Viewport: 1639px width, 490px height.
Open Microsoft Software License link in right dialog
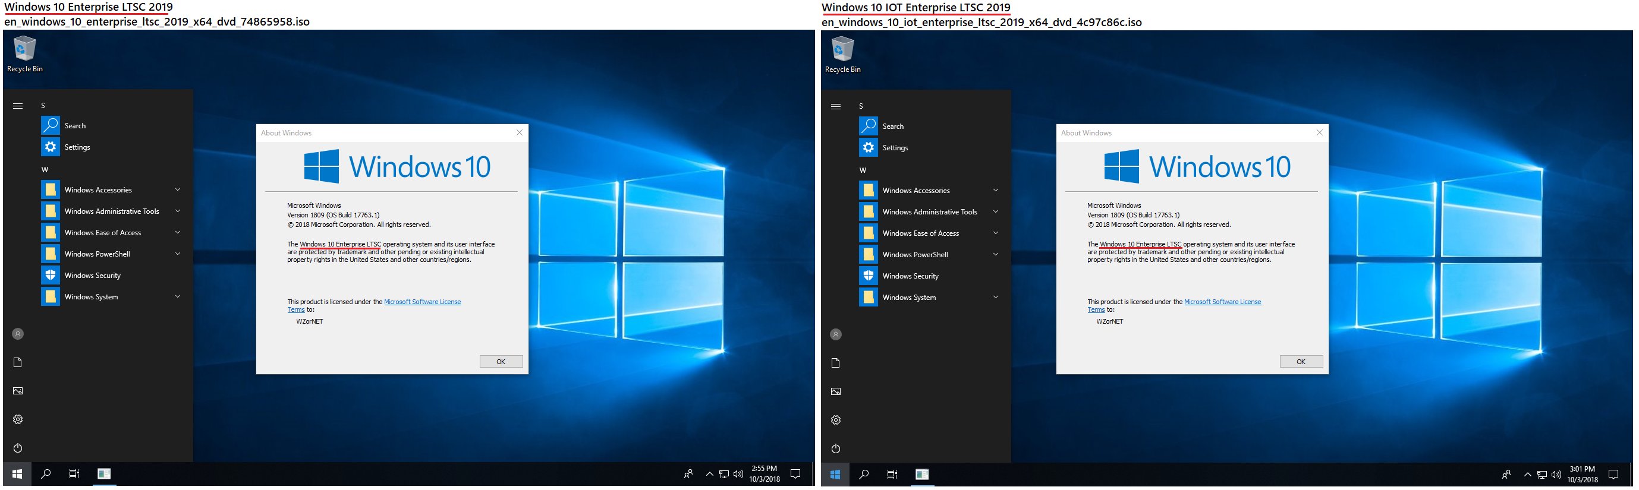(1222, 302)
